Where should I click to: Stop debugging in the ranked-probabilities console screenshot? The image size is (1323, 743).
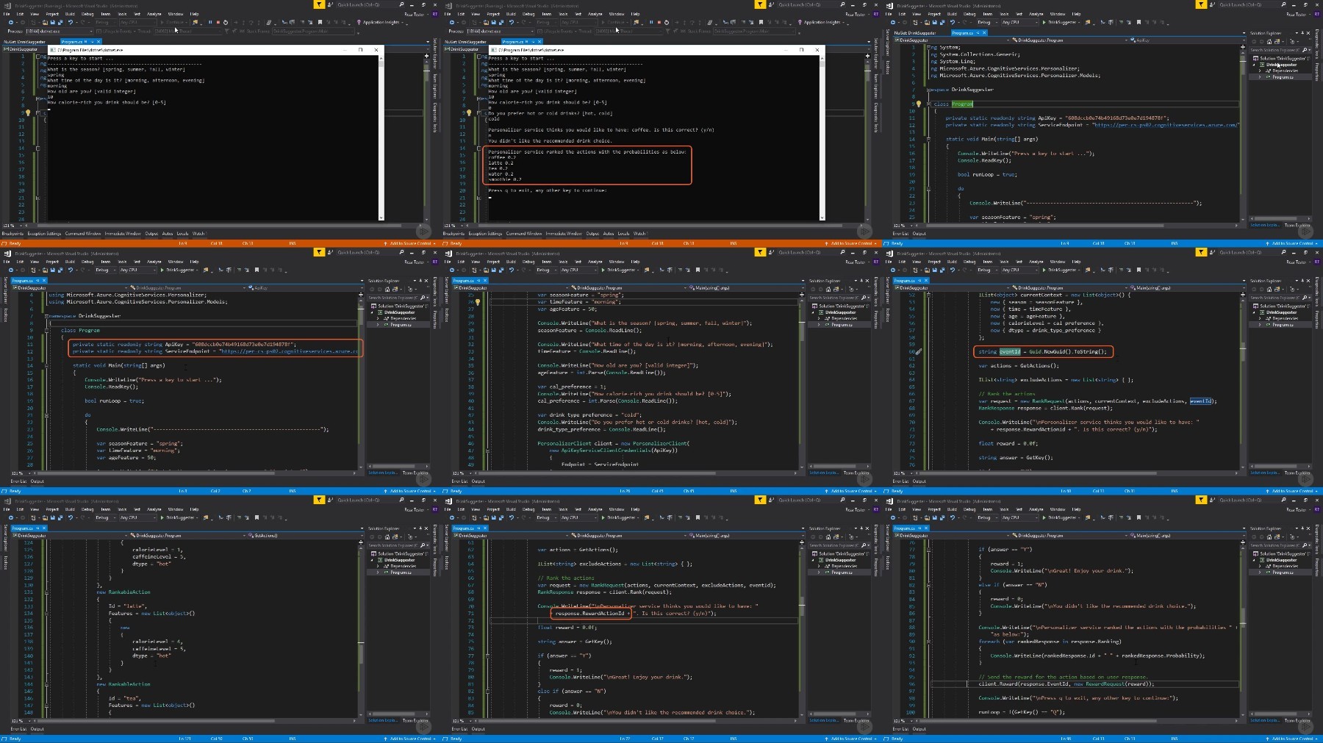click(x=659, y=22)
